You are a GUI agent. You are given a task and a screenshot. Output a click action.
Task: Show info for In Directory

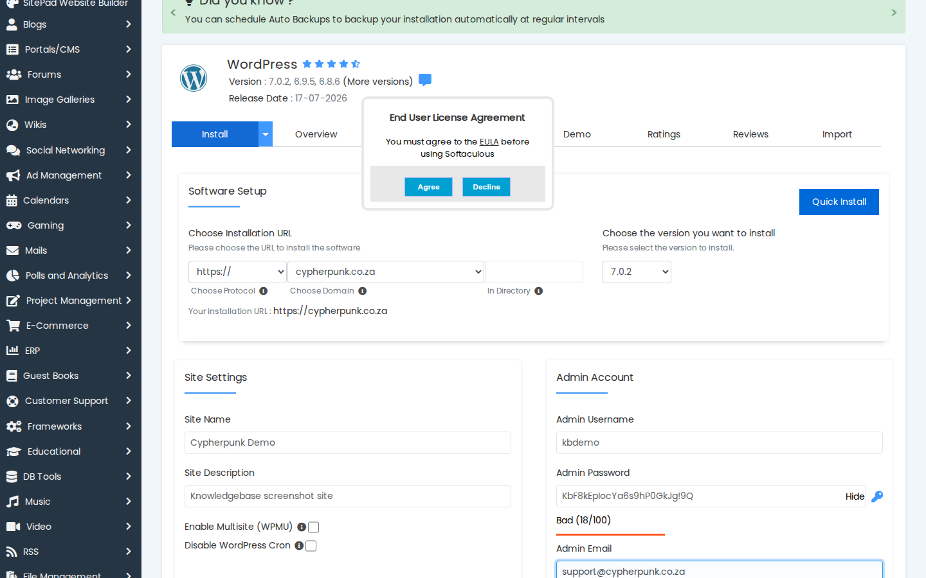539,291
